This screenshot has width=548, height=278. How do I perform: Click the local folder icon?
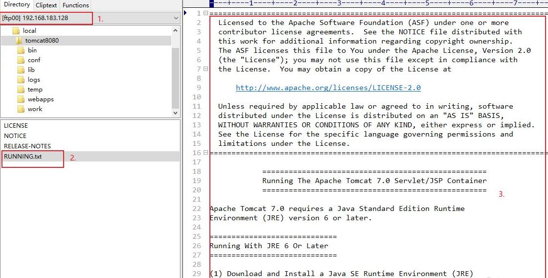16,30
